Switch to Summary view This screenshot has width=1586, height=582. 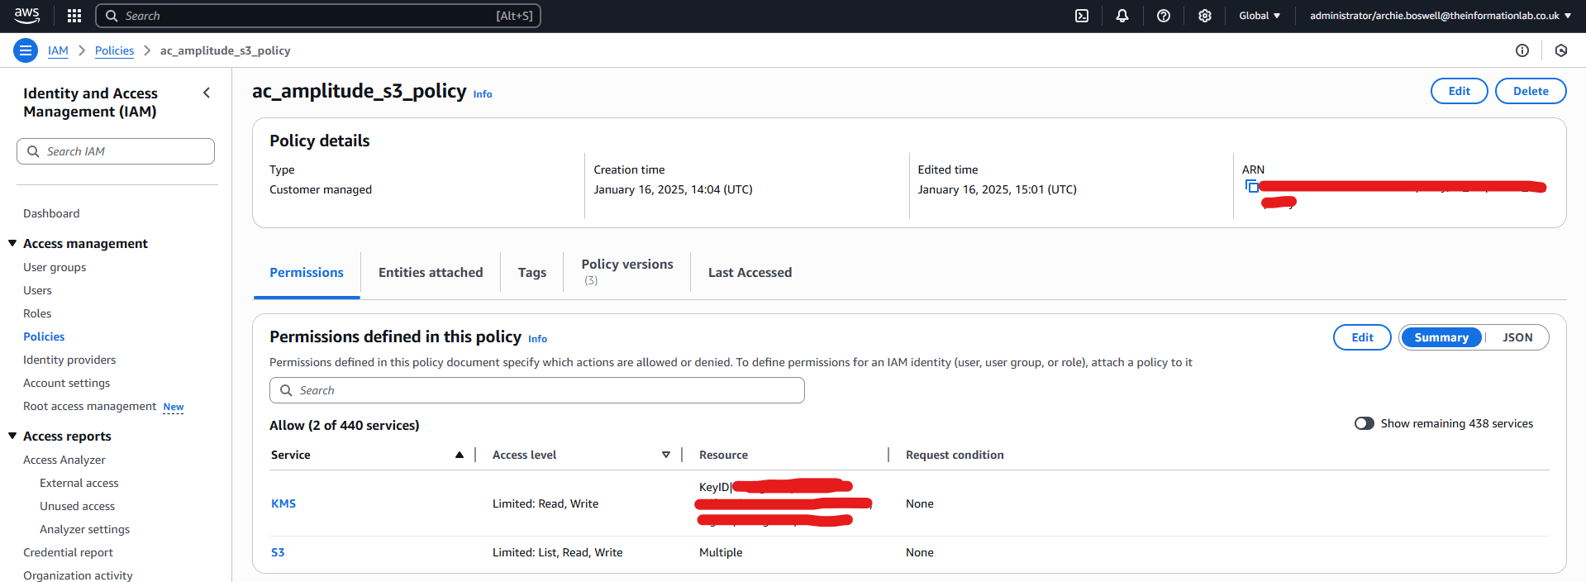1441,337
